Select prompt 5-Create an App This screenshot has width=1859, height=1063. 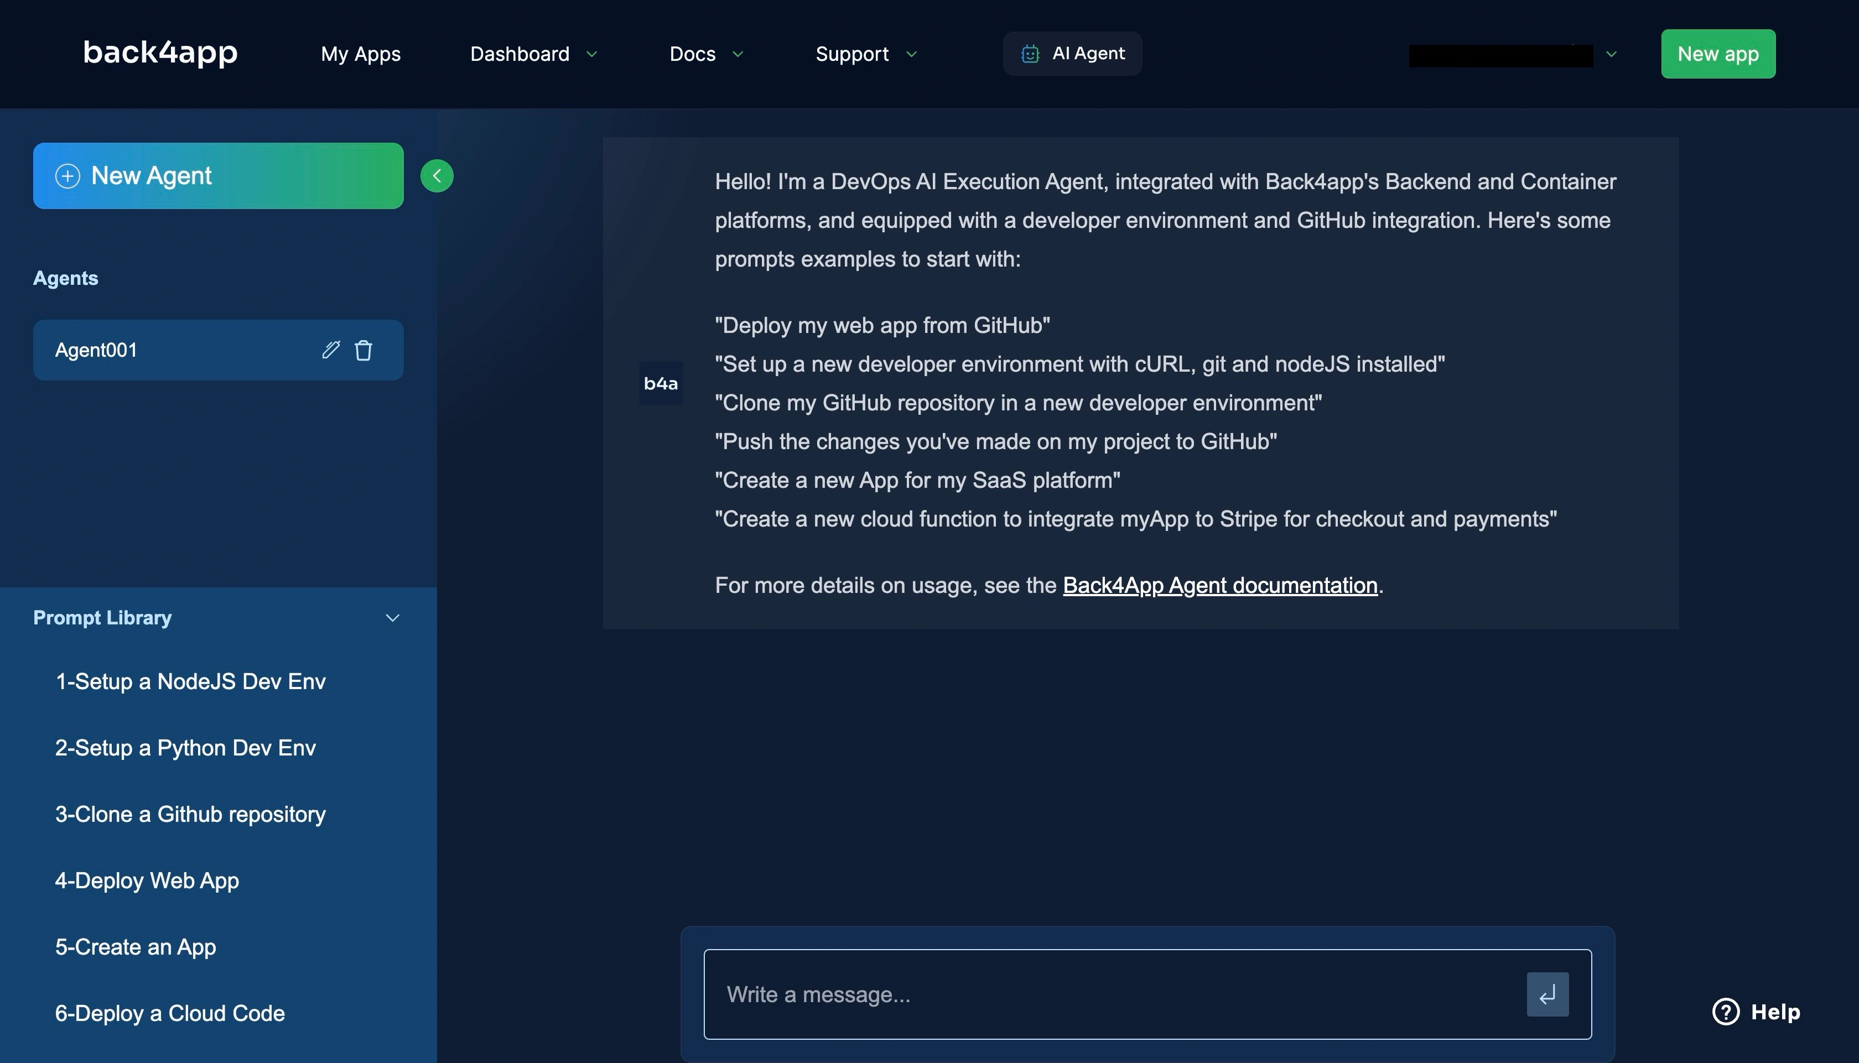pos(136,946)
